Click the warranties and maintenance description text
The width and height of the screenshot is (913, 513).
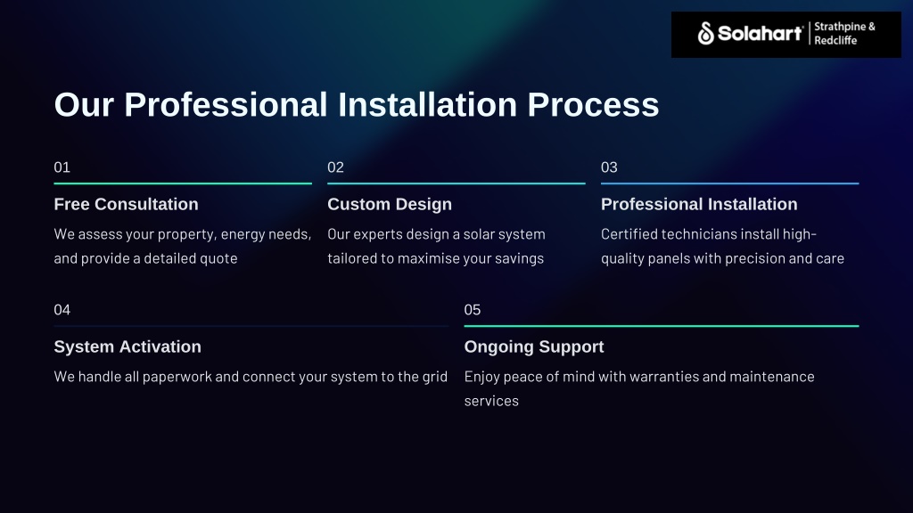tap(638, 388)
